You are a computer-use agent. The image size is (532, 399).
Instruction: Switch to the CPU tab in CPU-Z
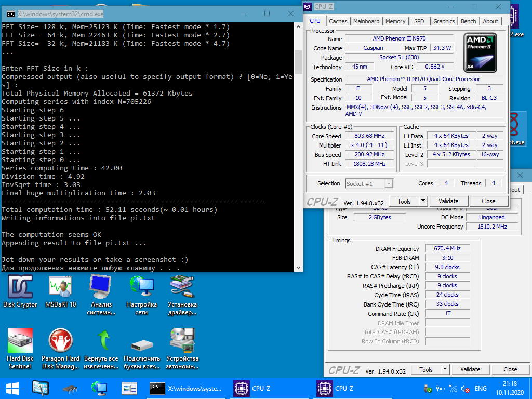coord(315,21)
